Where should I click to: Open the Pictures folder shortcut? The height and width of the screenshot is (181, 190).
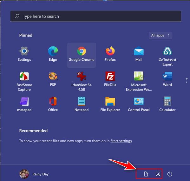(158, 174)
